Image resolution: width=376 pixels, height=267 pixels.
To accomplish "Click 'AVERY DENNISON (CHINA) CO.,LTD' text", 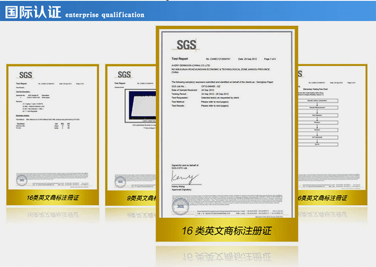I will [x=191, y=65].
